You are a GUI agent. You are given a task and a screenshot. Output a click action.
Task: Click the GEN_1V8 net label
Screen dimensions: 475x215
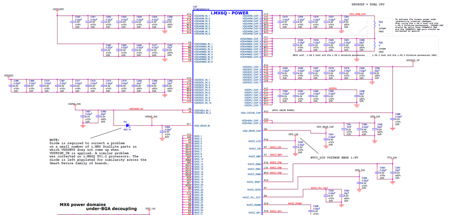(293, 134)
